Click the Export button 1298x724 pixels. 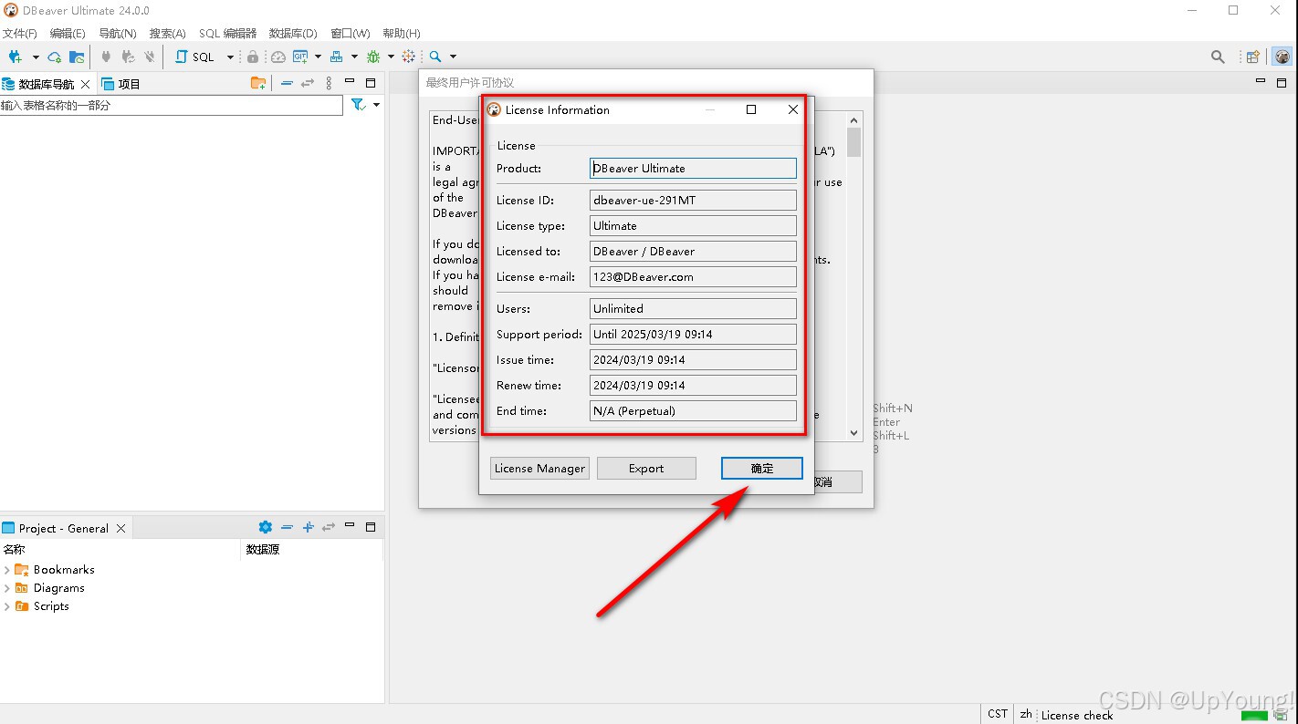click(646, 468)
